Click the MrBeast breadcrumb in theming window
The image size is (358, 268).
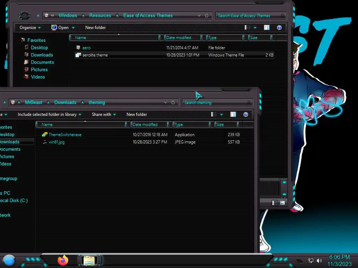pyautogui.click(x=34, y=102)
